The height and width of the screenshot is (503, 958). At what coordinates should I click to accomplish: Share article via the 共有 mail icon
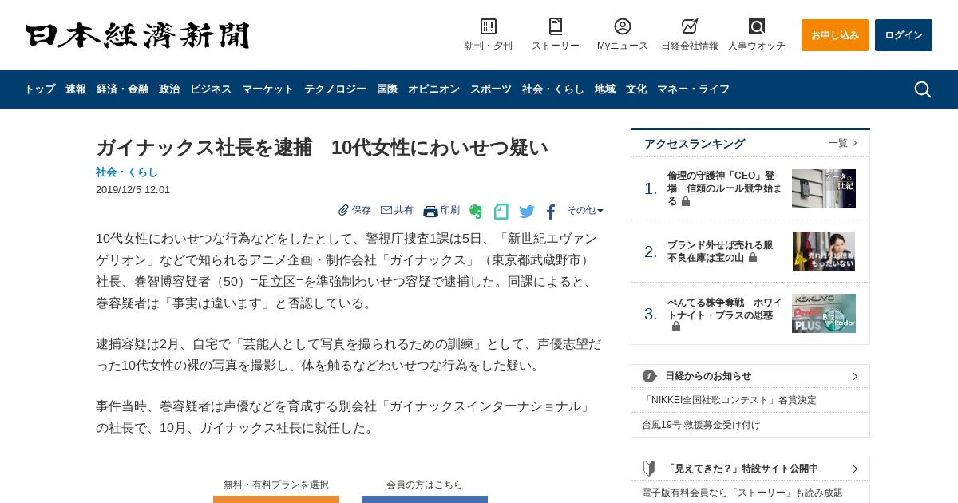(x=386, y=210)
